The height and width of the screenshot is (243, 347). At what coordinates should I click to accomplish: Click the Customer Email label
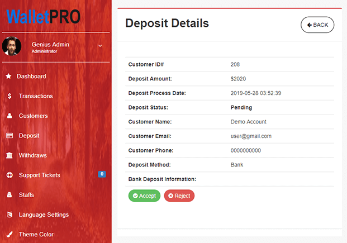(x=150, y=136)
